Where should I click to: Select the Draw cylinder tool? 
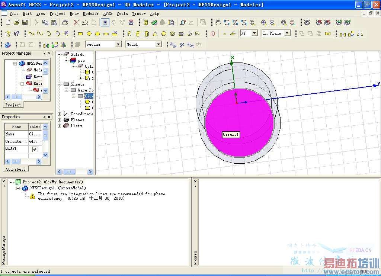138,33
